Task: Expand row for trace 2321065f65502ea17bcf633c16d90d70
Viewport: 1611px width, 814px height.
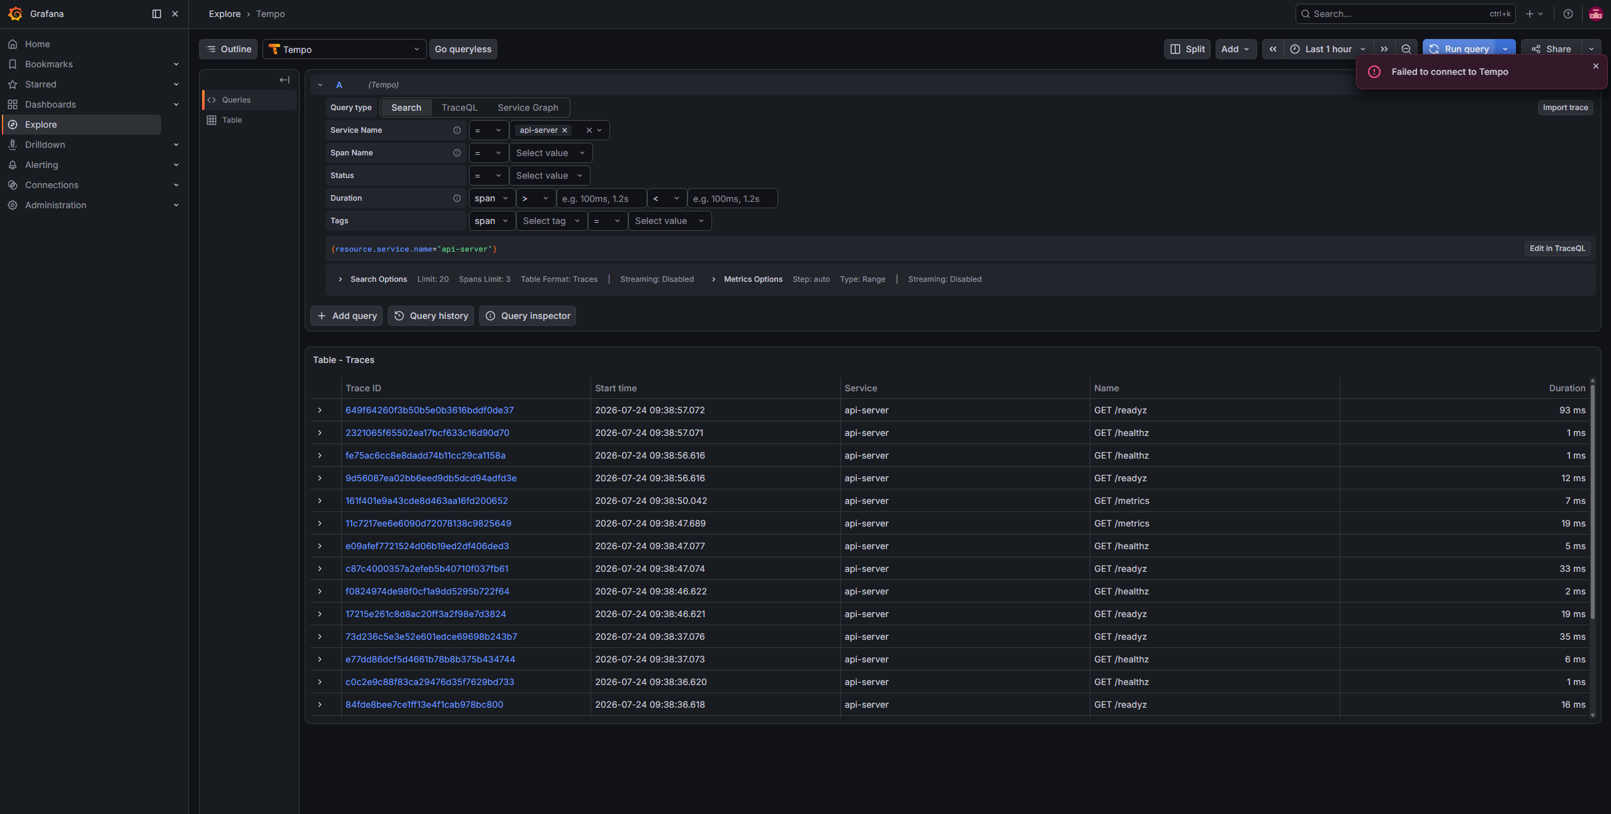Action: tap(320, 433)
